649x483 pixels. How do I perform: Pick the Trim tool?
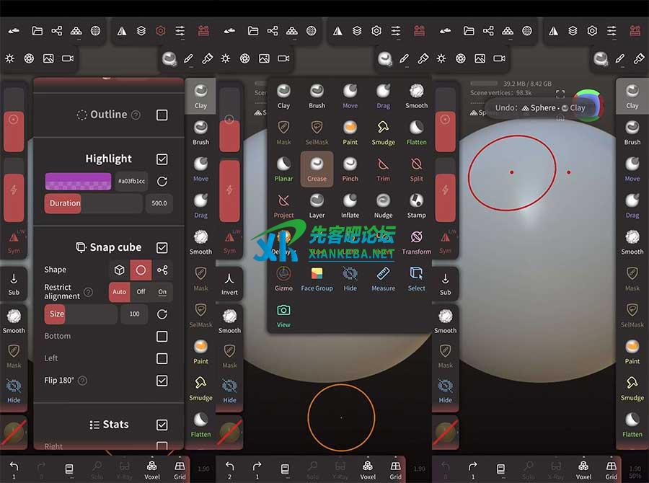(383, 168)
